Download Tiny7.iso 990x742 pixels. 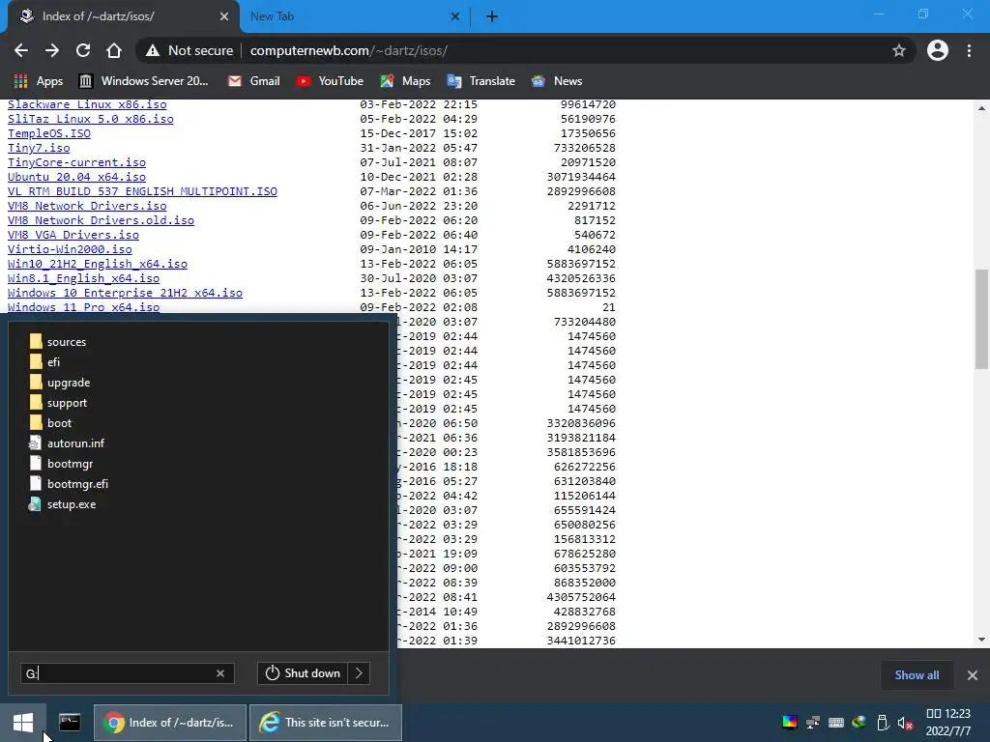pyautogui.click(x=39, y=148)
